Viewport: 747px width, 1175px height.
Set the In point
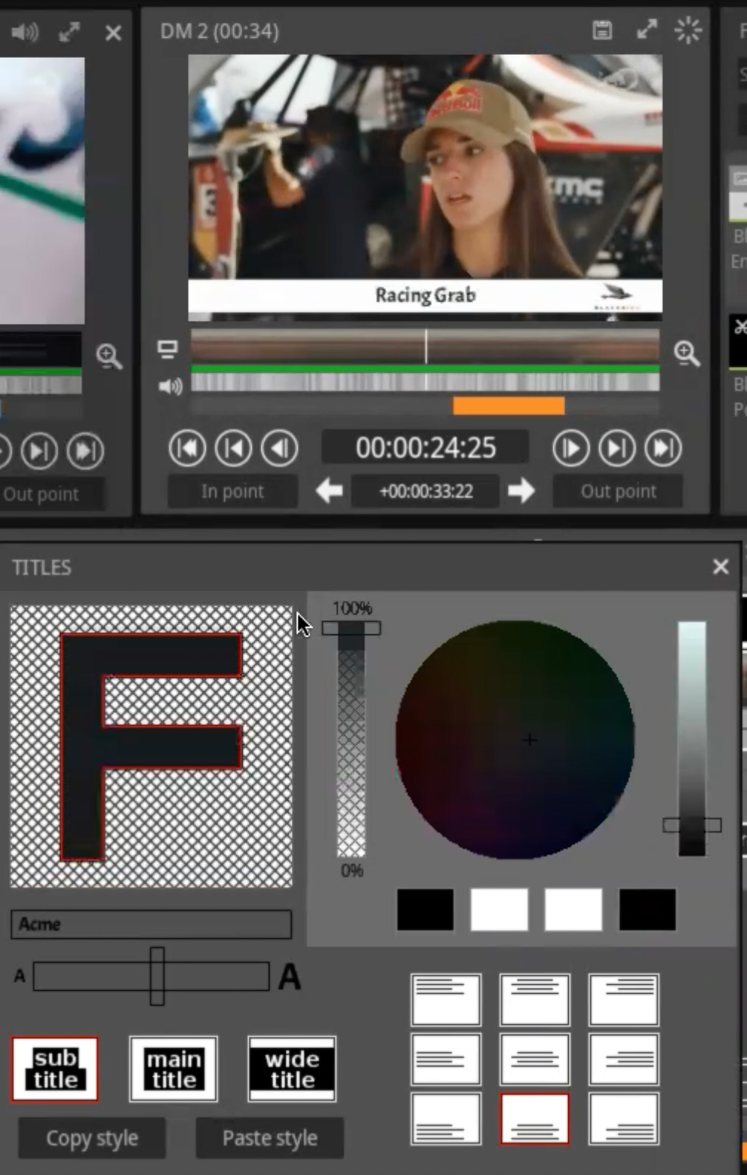coord(232,492)
